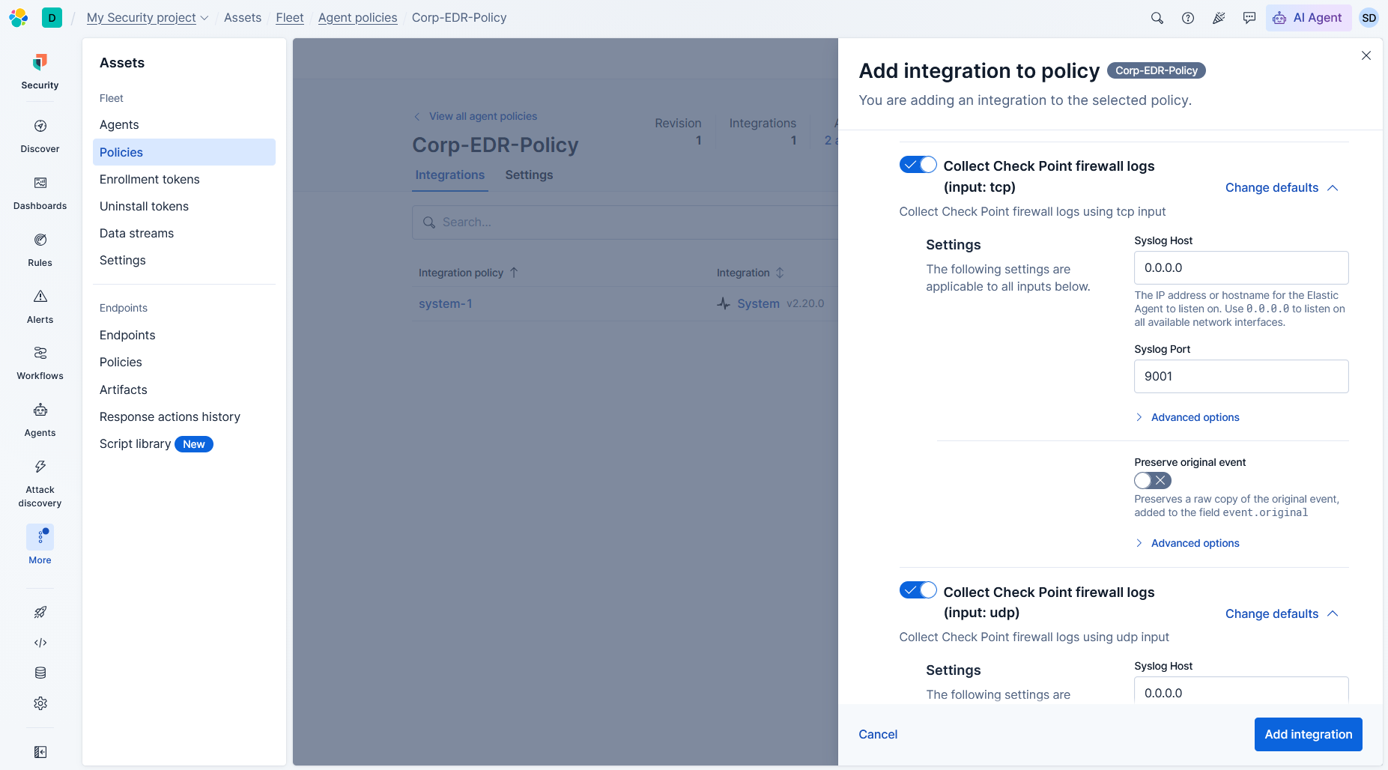Open Dashboards from the sidebar
Viewport: 1388px width, 770px height.
tap(40, 192)
